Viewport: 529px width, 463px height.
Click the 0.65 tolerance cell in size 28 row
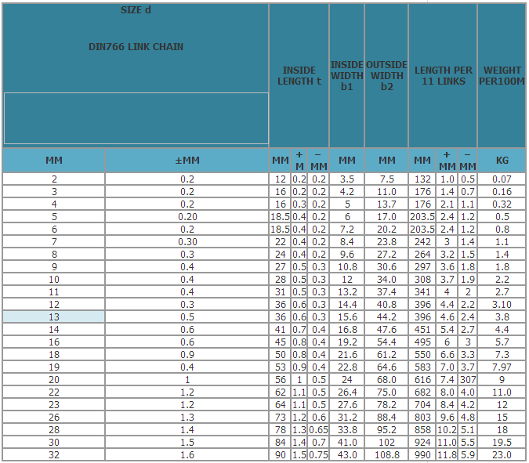pos(318,429)
